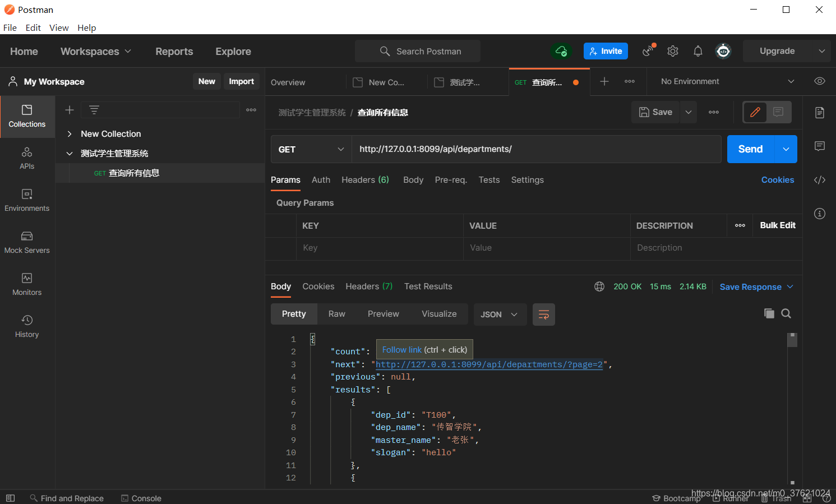Open the Test Results tab
This screenshot has width=836, height=504.
point(428,286)
